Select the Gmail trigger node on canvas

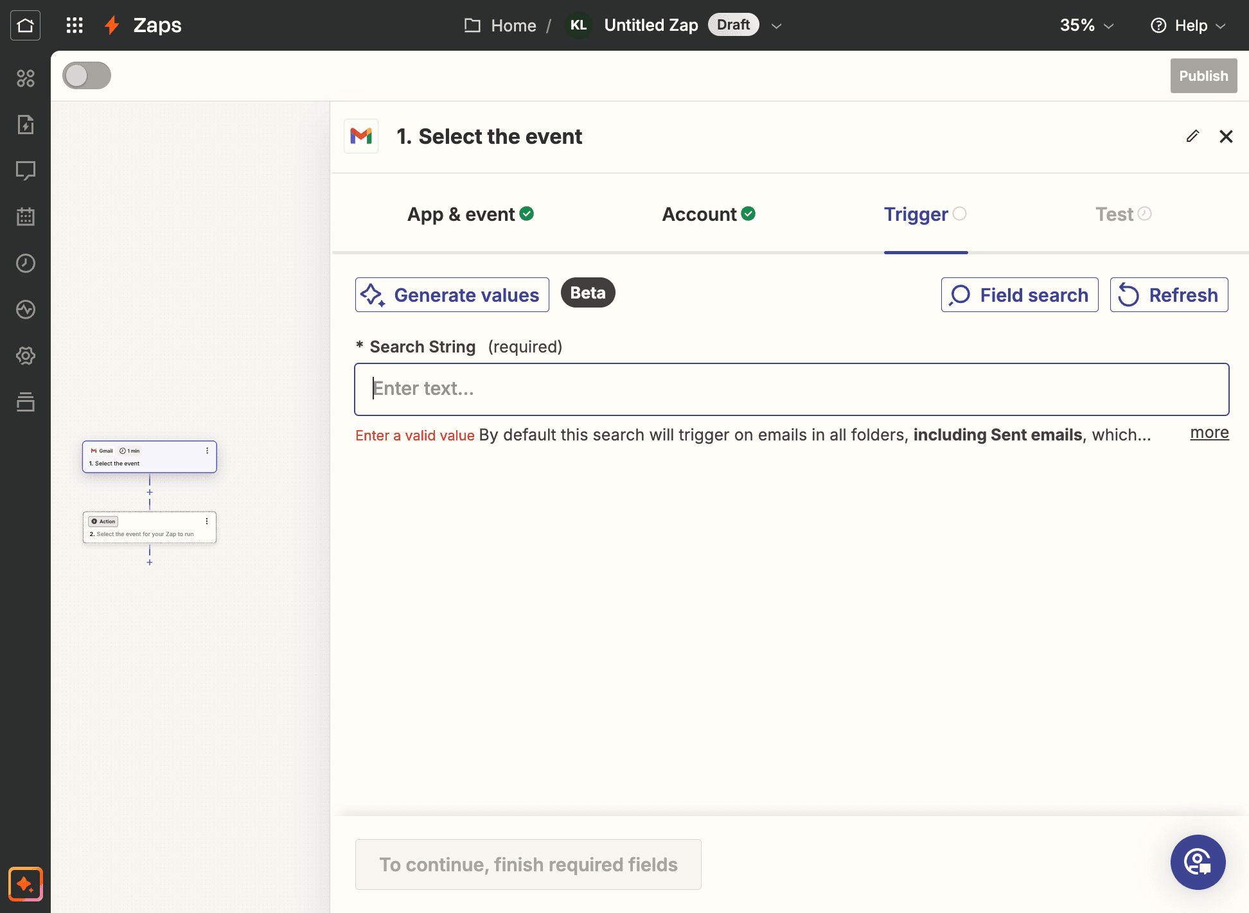[x=149, y=457]
